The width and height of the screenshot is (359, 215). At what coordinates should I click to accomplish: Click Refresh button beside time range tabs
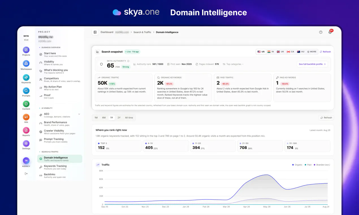click(326, 118)
